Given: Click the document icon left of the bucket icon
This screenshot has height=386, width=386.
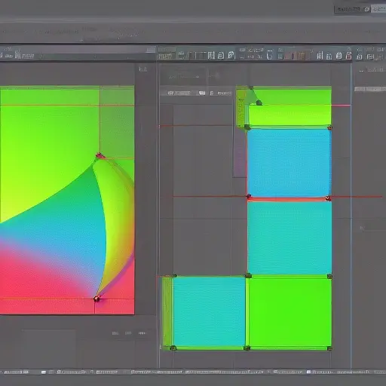Looking at the screenshot, I should tap(231, 55).
